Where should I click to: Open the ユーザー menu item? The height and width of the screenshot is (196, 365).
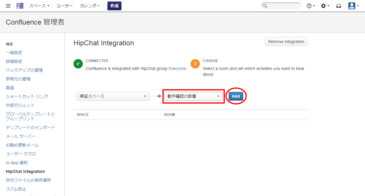[x=64, y=6]
